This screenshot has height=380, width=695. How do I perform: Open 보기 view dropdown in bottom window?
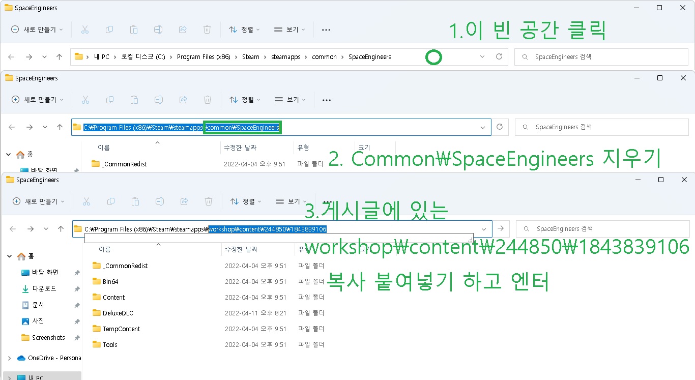pyautogui.click(x=291, y=201)
